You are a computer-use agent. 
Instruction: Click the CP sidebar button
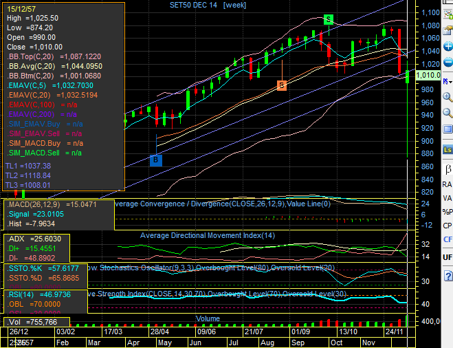point(448,226)
